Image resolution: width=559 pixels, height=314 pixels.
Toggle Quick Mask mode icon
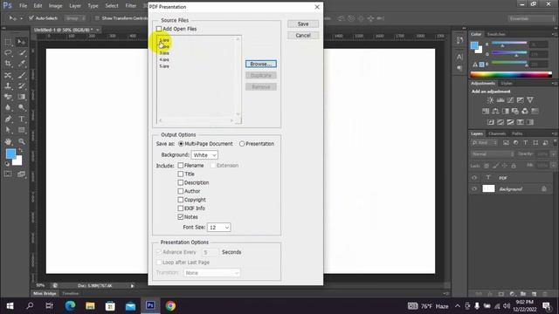point(8,174)
